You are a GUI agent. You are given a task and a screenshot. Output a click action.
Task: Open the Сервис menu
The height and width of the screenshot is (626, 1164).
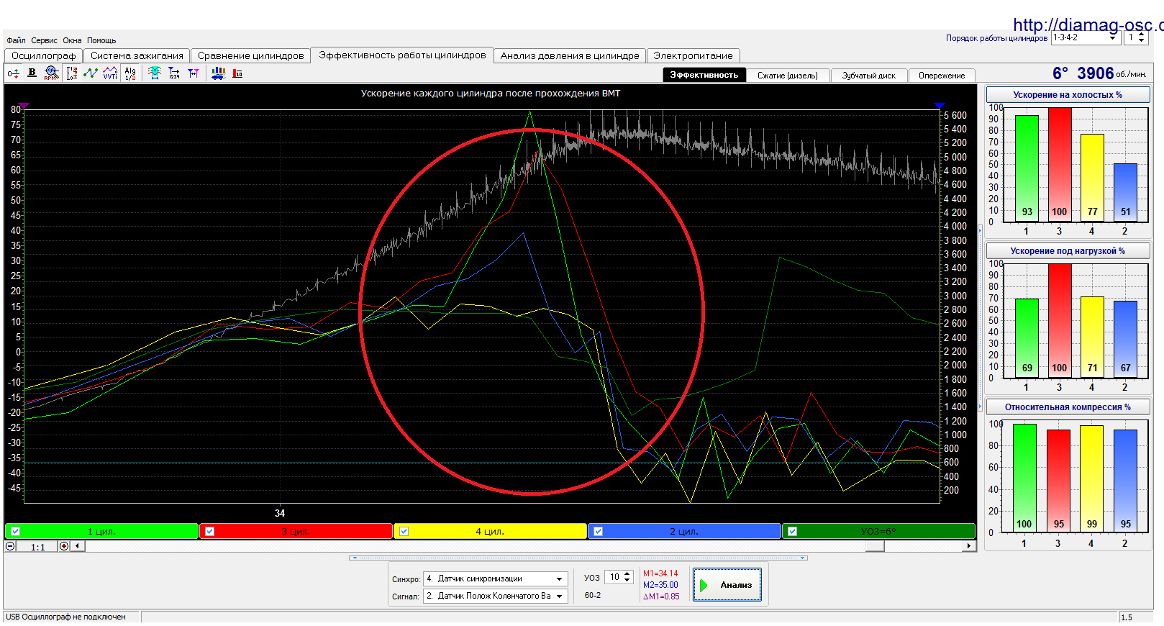pos(44,40)
